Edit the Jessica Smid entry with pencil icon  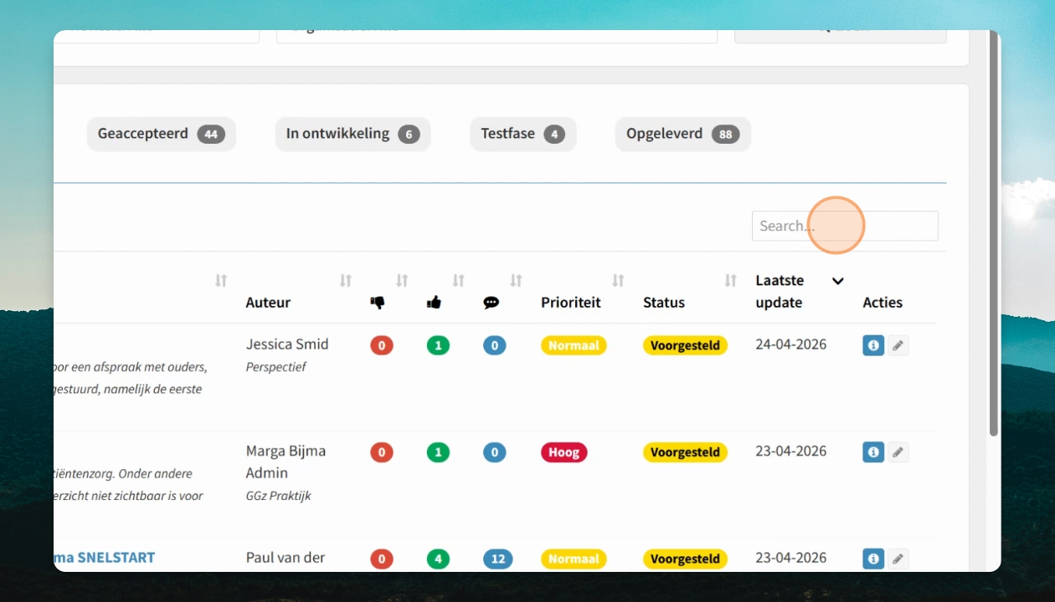pos(898,345)
